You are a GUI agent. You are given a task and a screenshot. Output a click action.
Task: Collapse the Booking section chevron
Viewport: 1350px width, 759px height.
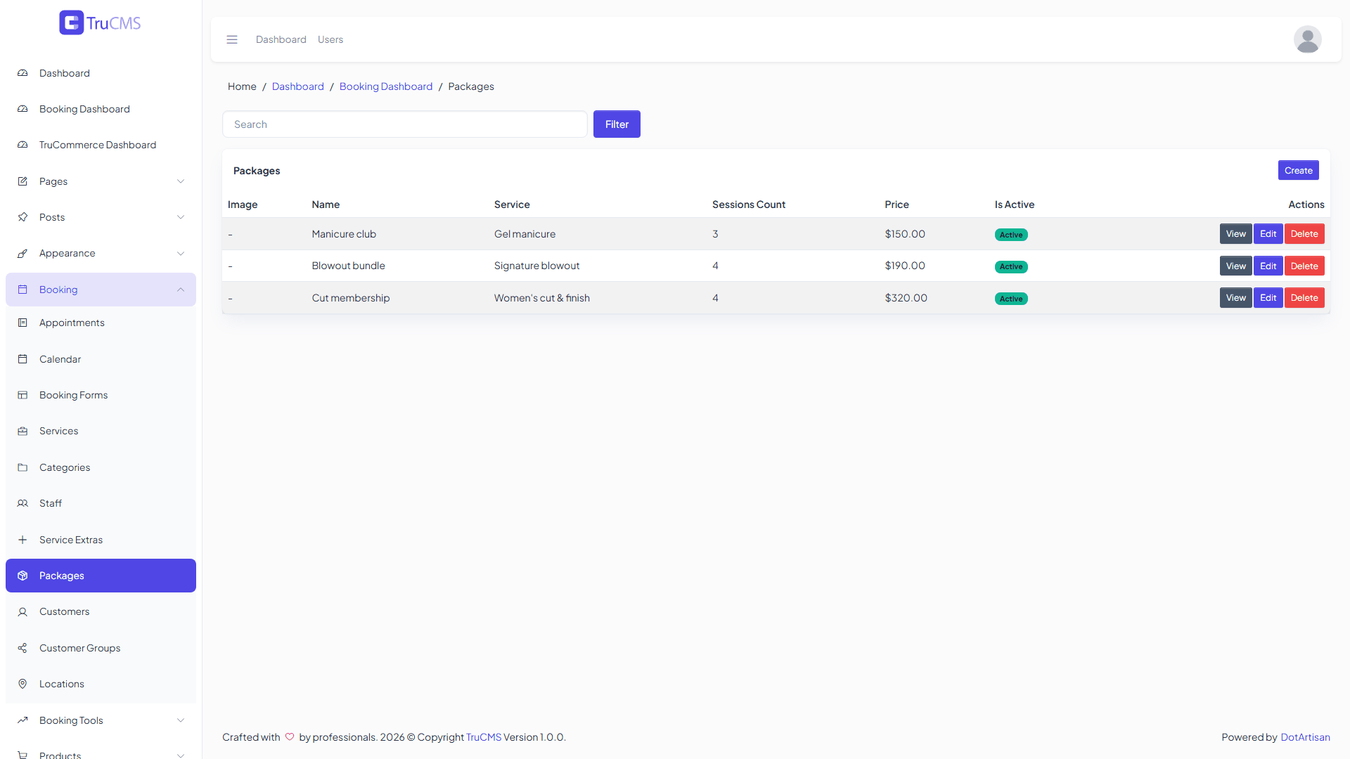click(x=181, y=290)
